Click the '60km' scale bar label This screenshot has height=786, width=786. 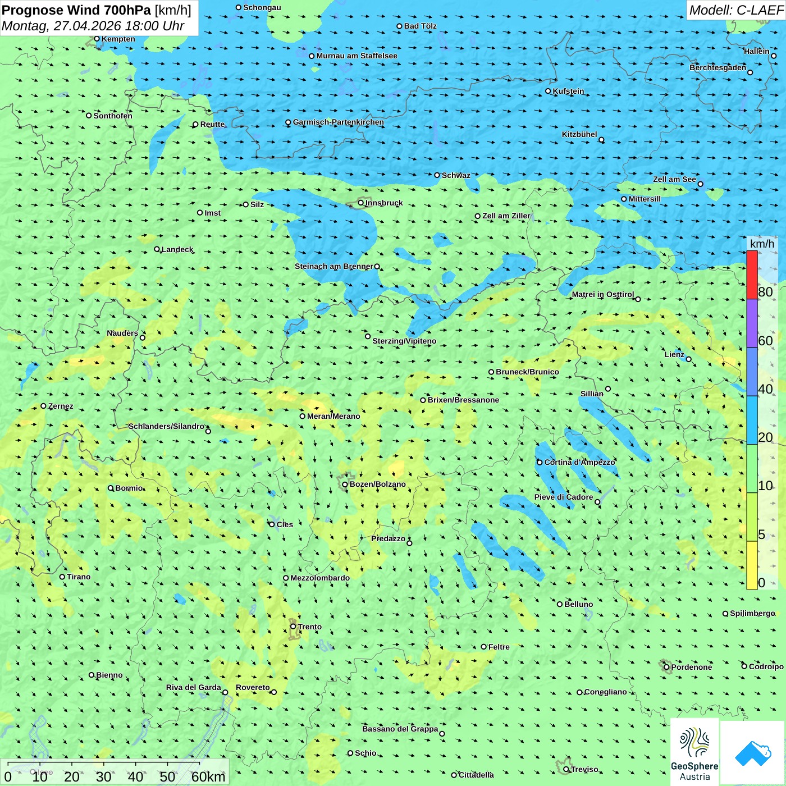208,777
